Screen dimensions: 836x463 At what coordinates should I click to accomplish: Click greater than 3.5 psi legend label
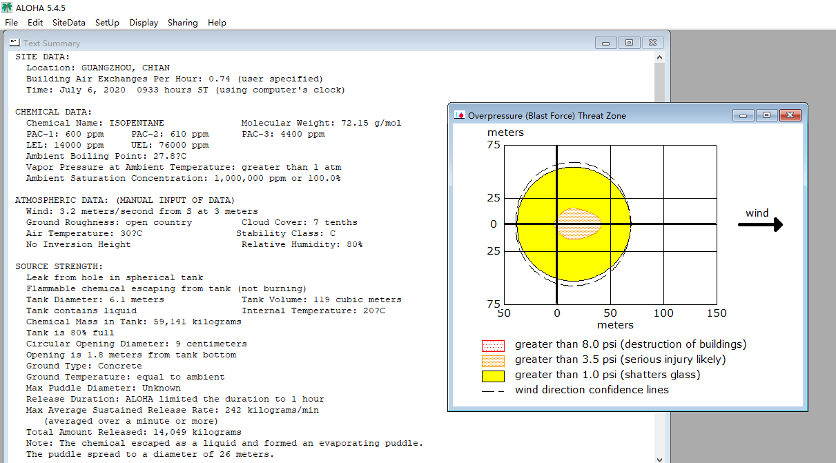point(621,359)
